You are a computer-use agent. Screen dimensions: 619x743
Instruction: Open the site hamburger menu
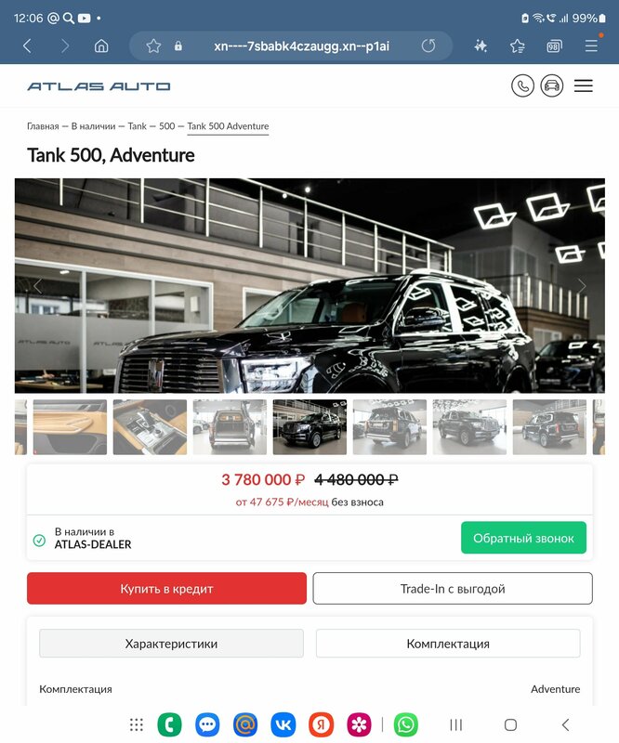tap(584, 85)
